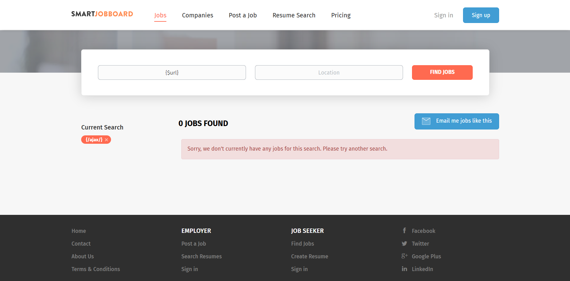Screen dimensions: 570x281
Task: Click into the Location input field
Action: pyautogui.click(x=329, y=72)
